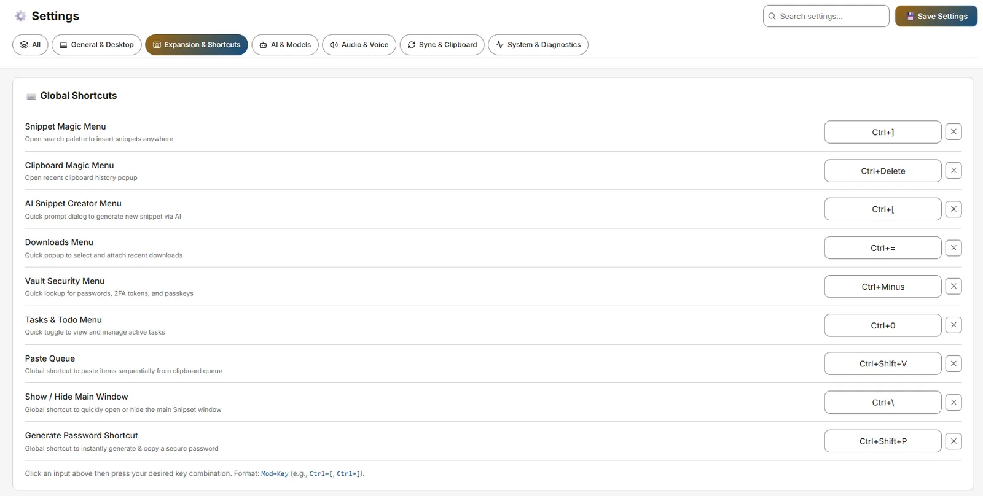Remove the Paste Queue shortcut
The image size is (983, 496).
click(954, 363)
